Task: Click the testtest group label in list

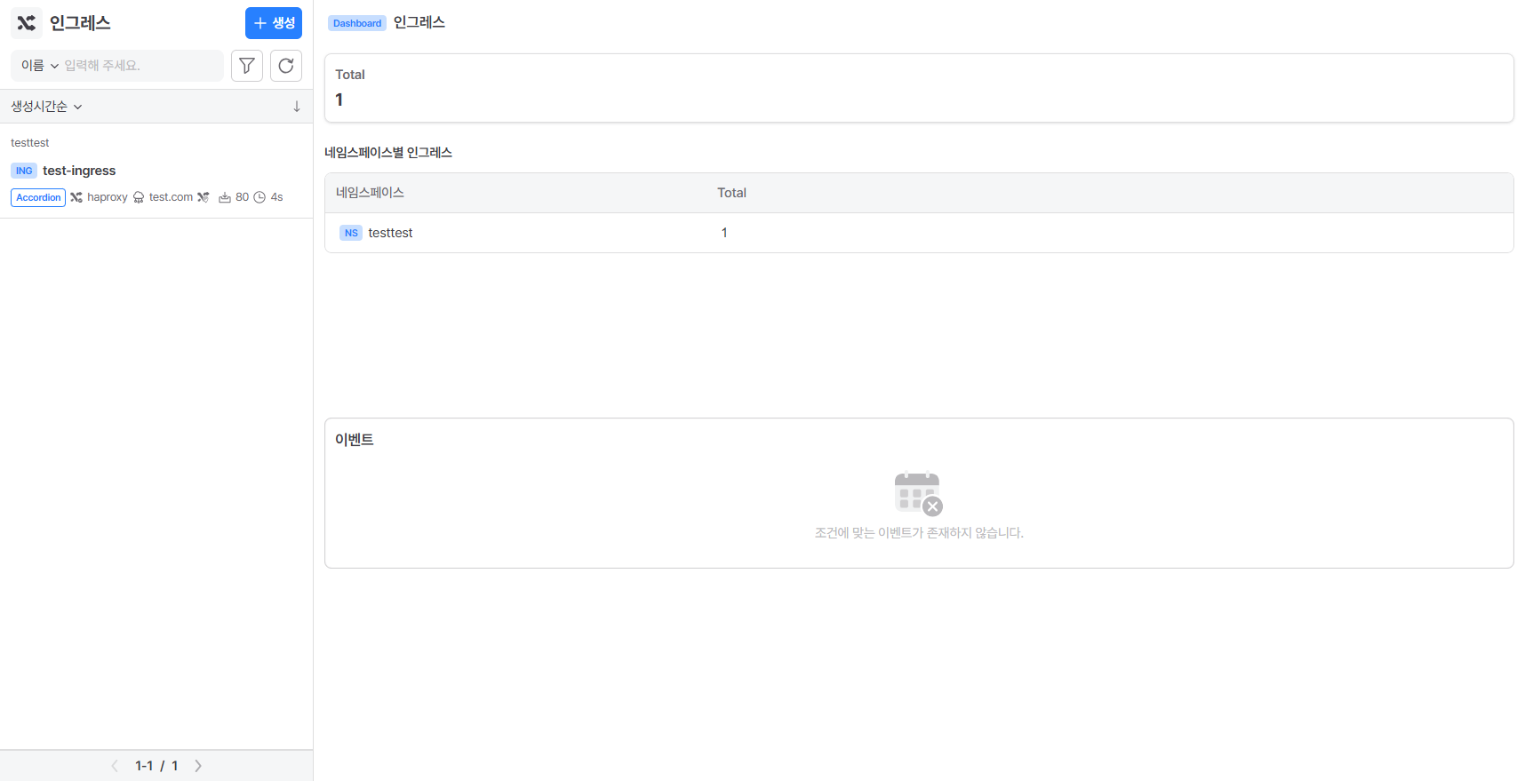Action: pos(30,143)
